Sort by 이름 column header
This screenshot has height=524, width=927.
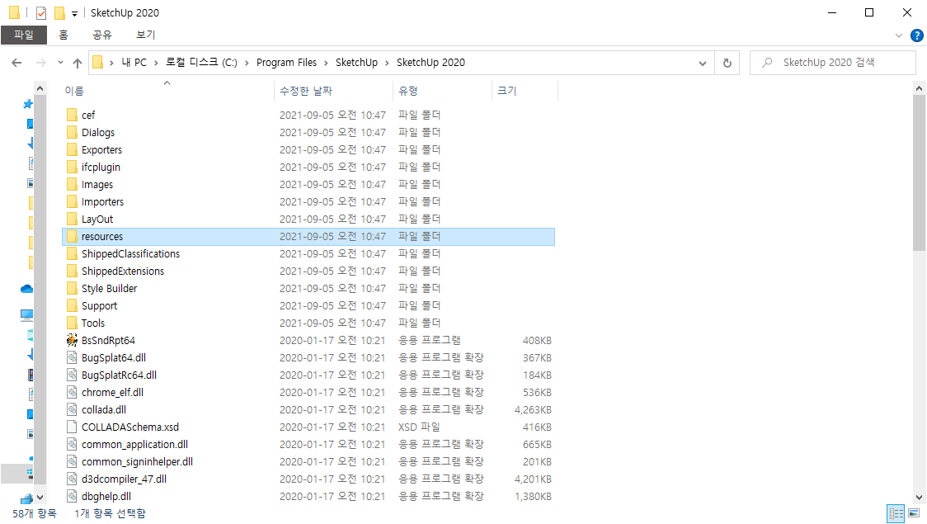(74, 91)
